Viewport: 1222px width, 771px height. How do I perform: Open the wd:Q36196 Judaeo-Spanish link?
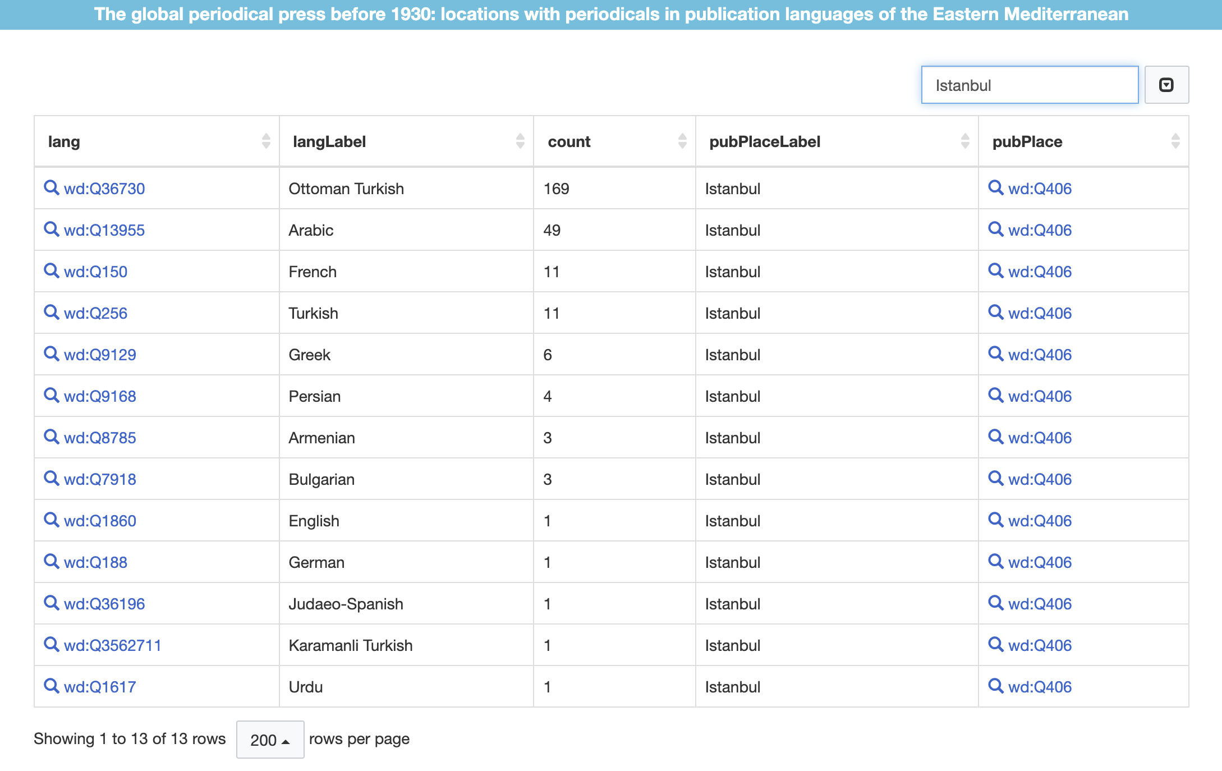104,604
